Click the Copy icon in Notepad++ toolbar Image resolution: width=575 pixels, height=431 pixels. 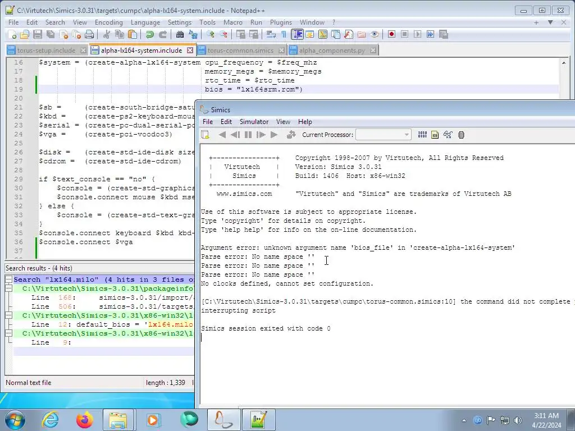pyautogui.click(x=120, y=34)
